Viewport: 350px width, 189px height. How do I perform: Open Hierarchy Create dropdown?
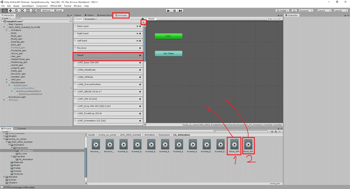[x=6, y=18]
